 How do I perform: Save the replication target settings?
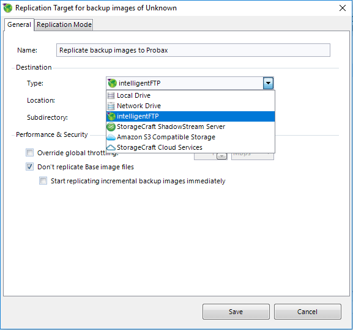236,312
